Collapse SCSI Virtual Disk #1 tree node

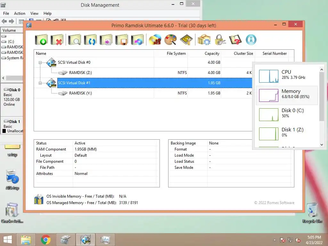tap(40, 83)
